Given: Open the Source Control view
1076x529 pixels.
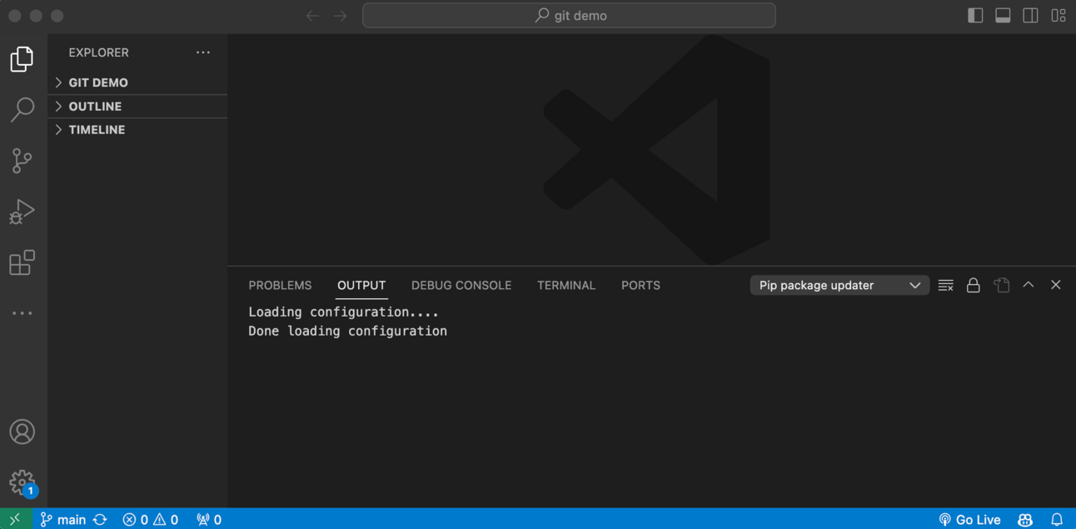Looking at the screenshot, I should 22,160.
